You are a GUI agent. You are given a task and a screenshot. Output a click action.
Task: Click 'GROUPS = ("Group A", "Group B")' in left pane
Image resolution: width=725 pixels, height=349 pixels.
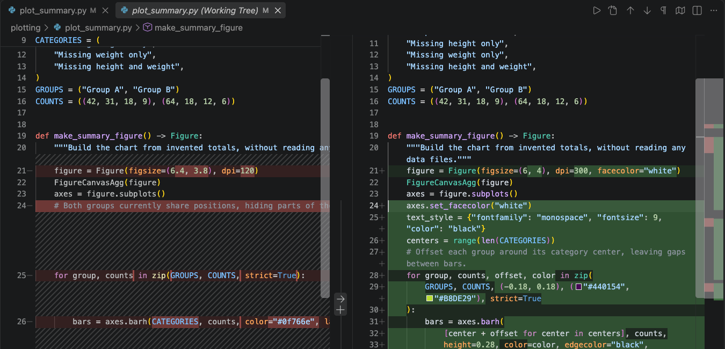(x=107, y=90)
